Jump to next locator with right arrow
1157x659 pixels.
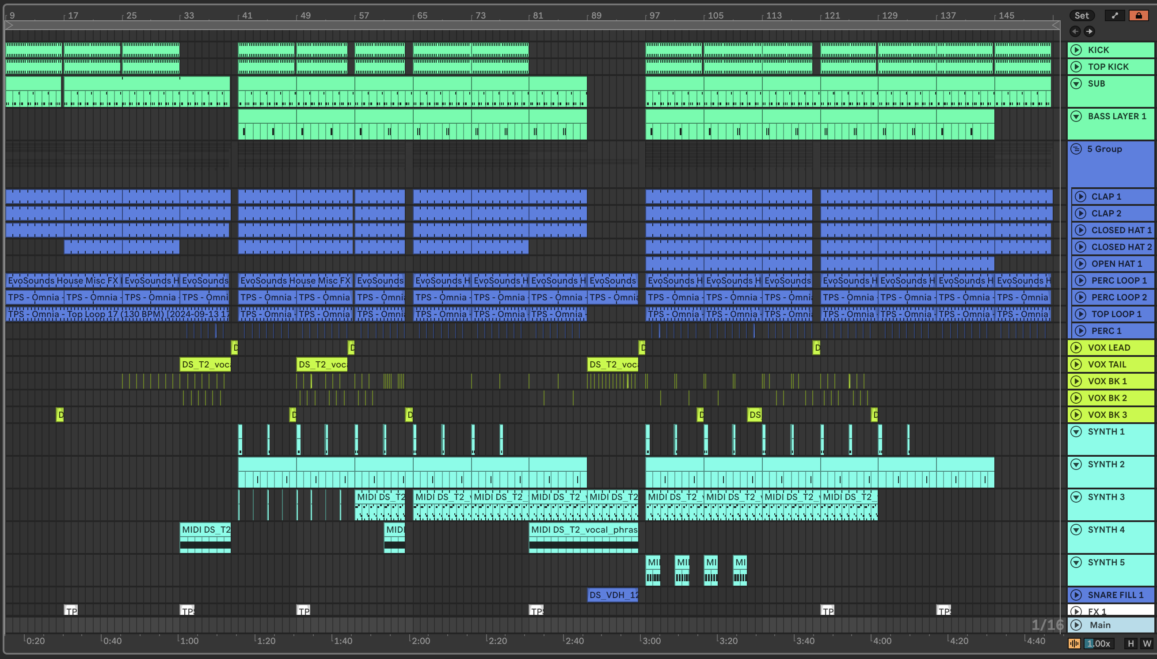pos(1089,31)
